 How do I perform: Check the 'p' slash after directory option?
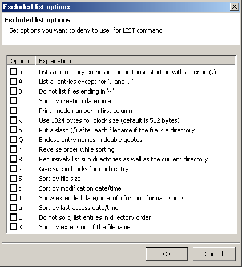point(13,130)
